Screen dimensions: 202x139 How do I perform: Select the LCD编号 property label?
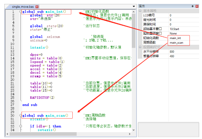pyautogui.click(x=149, y=15)
